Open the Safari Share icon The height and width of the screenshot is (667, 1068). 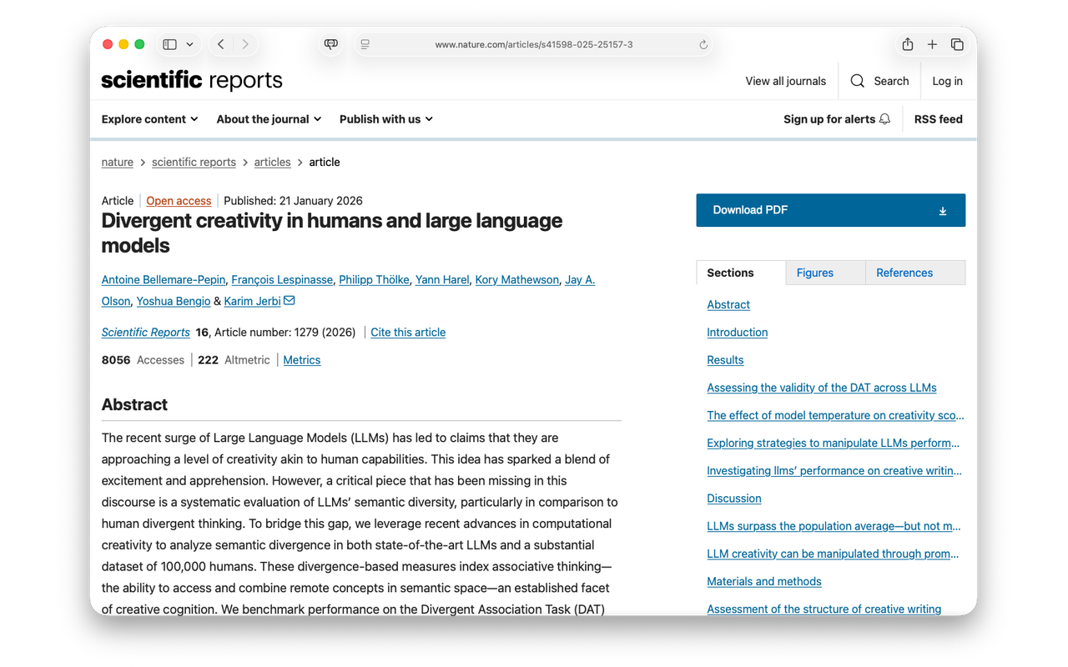[x=907, y=44]
